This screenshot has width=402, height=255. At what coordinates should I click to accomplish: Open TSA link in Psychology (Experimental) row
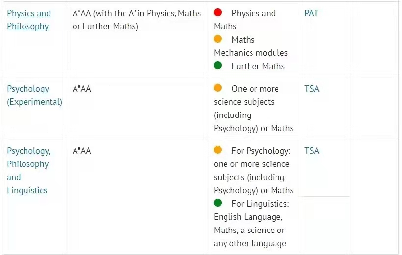coord(312,89)
